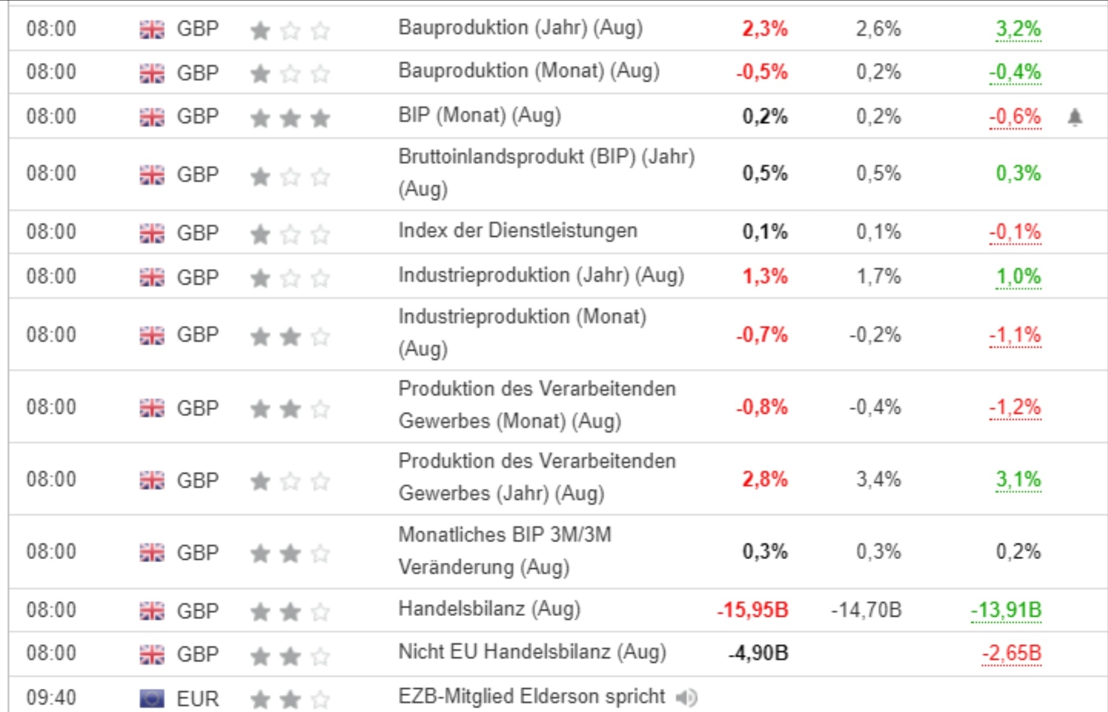Click the previous value -2,65B
Image resolution: width=1108 pixels, height=712 pixels.
[1011, 653]
